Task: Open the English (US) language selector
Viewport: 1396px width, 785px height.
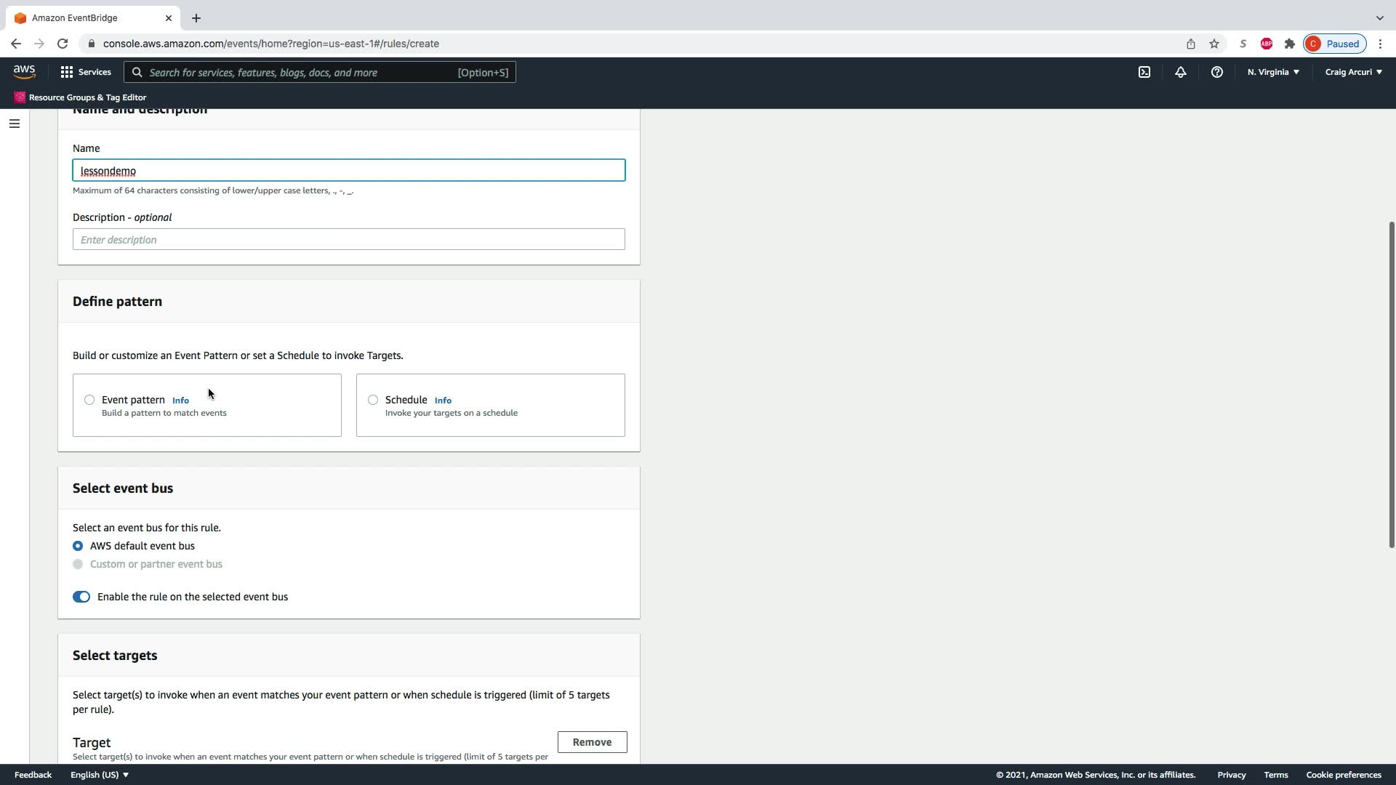Action: [x=100, y=775]
